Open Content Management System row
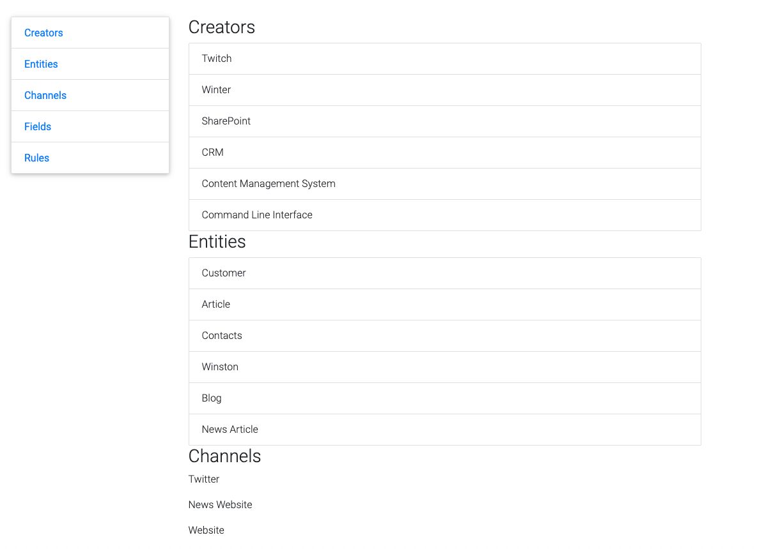The width and height of the screenshot is (757, 549). pyautogui.click(x=444, y=184)
